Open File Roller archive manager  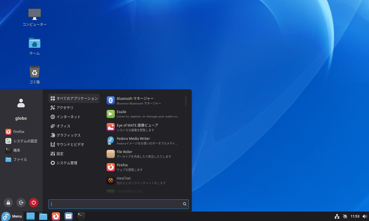124,154
